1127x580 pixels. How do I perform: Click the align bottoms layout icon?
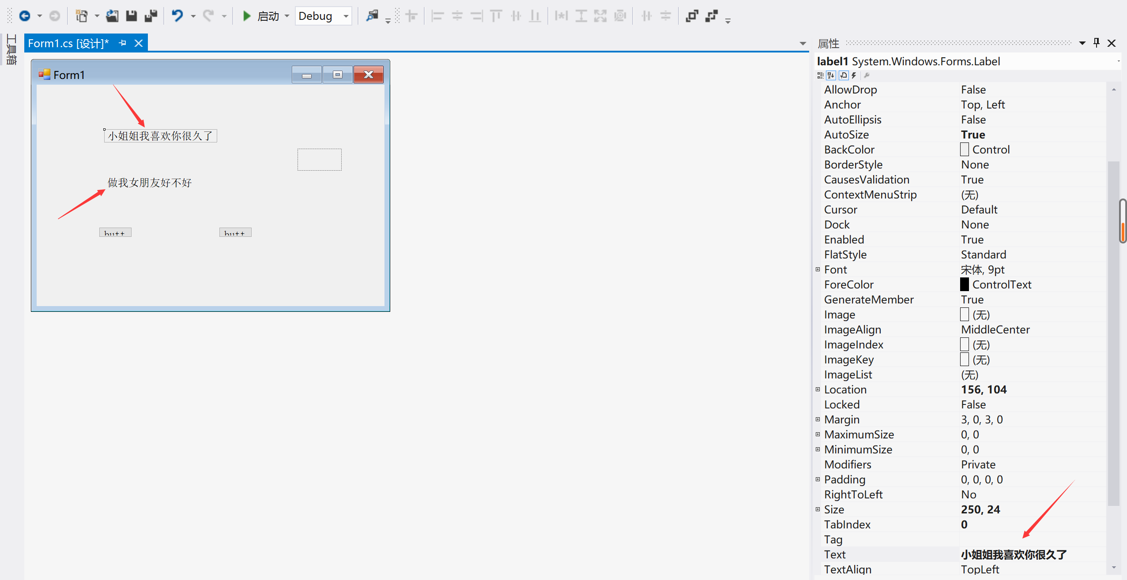[x=535, y=16]
